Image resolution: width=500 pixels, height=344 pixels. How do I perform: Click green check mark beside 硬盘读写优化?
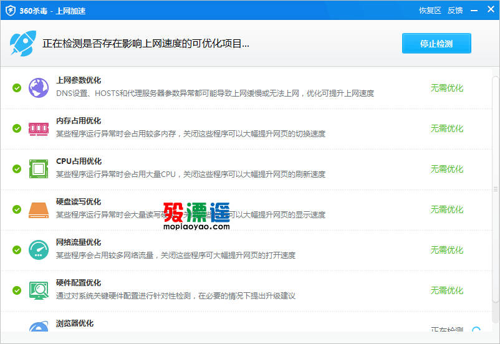tap(17, 209)
